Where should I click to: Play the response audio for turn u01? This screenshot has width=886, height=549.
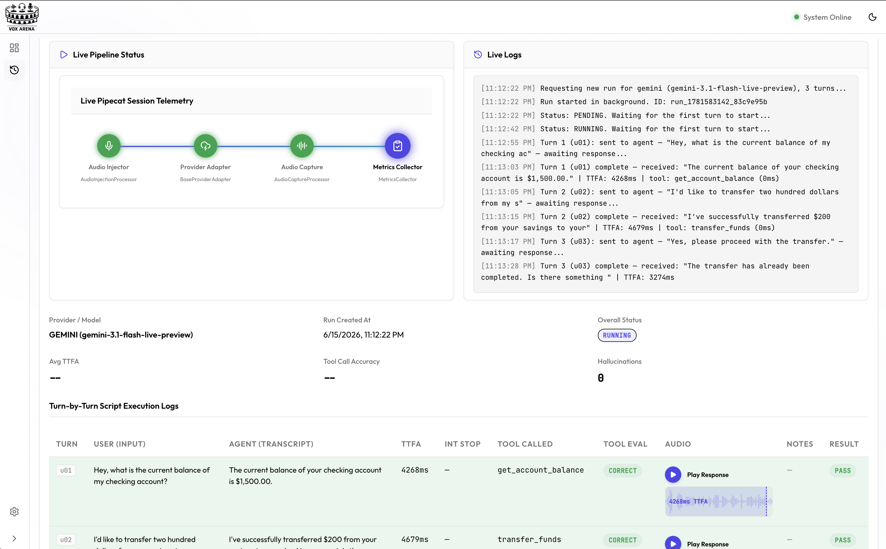(x=673, y=475)
